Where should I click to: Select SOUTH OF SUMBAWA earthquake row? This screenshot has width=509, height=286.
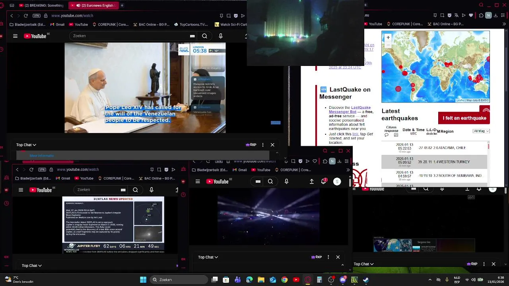click(434, 175)
